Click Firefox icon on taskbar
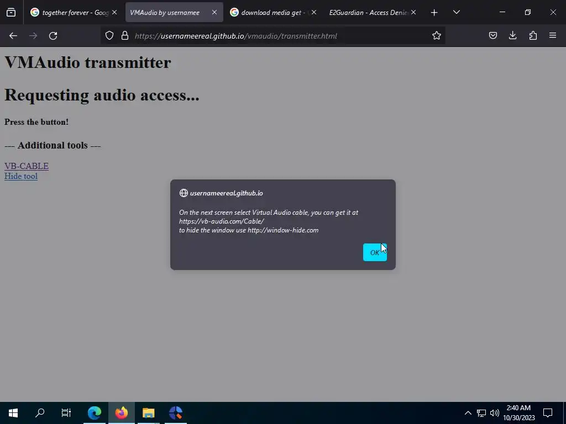The width and height of the screenshot is (566, 424). (x=122, y=413)
